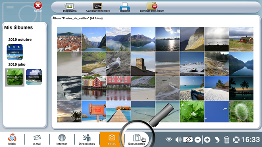This screenshot has height=147, width=262.
Task: Click the 2019 octubre heading
Action: [x=20, y=39]
